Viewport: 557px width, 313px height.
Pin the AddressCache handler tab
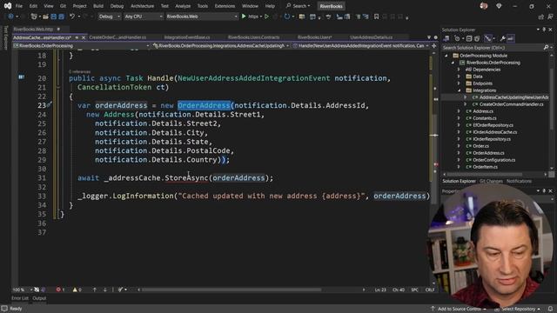[x=77, y=37]
